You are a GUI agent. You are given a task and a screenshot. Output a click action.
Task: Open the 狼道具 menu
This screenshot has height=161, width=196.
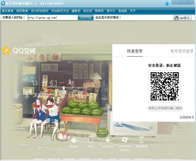coord(122,11)
